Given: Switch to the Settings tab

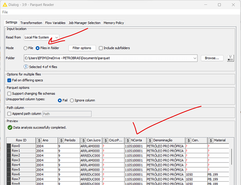Looking at the screenshot, I should (11, 22).
